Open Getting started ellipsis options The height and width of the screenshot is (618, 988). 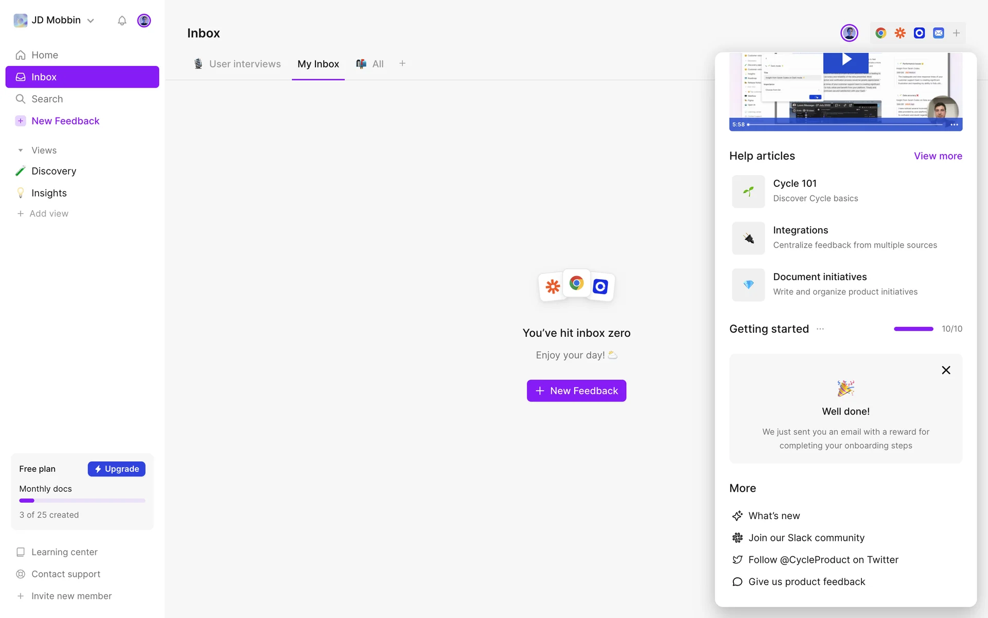[820, 329]
